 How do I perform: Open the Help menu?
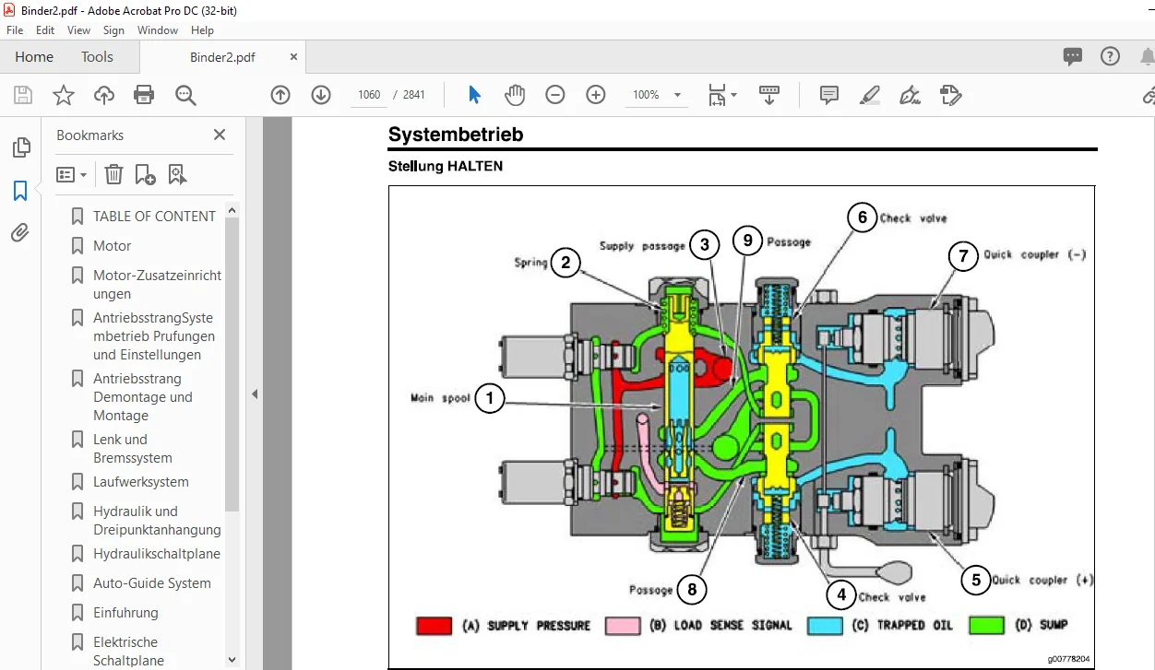[x=202, y=30]
